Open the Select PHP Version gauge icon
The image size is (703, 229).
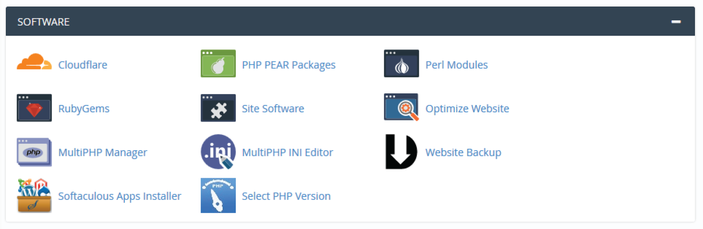(218, 195)
